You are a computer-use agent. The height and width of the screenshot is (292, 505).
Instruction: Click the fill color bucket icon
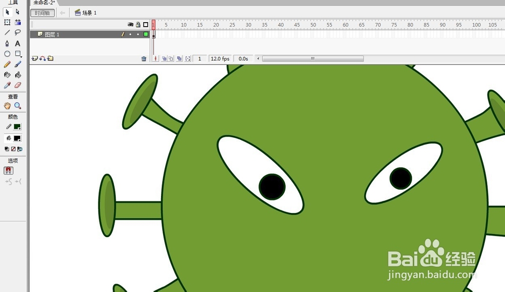point(9,138)
